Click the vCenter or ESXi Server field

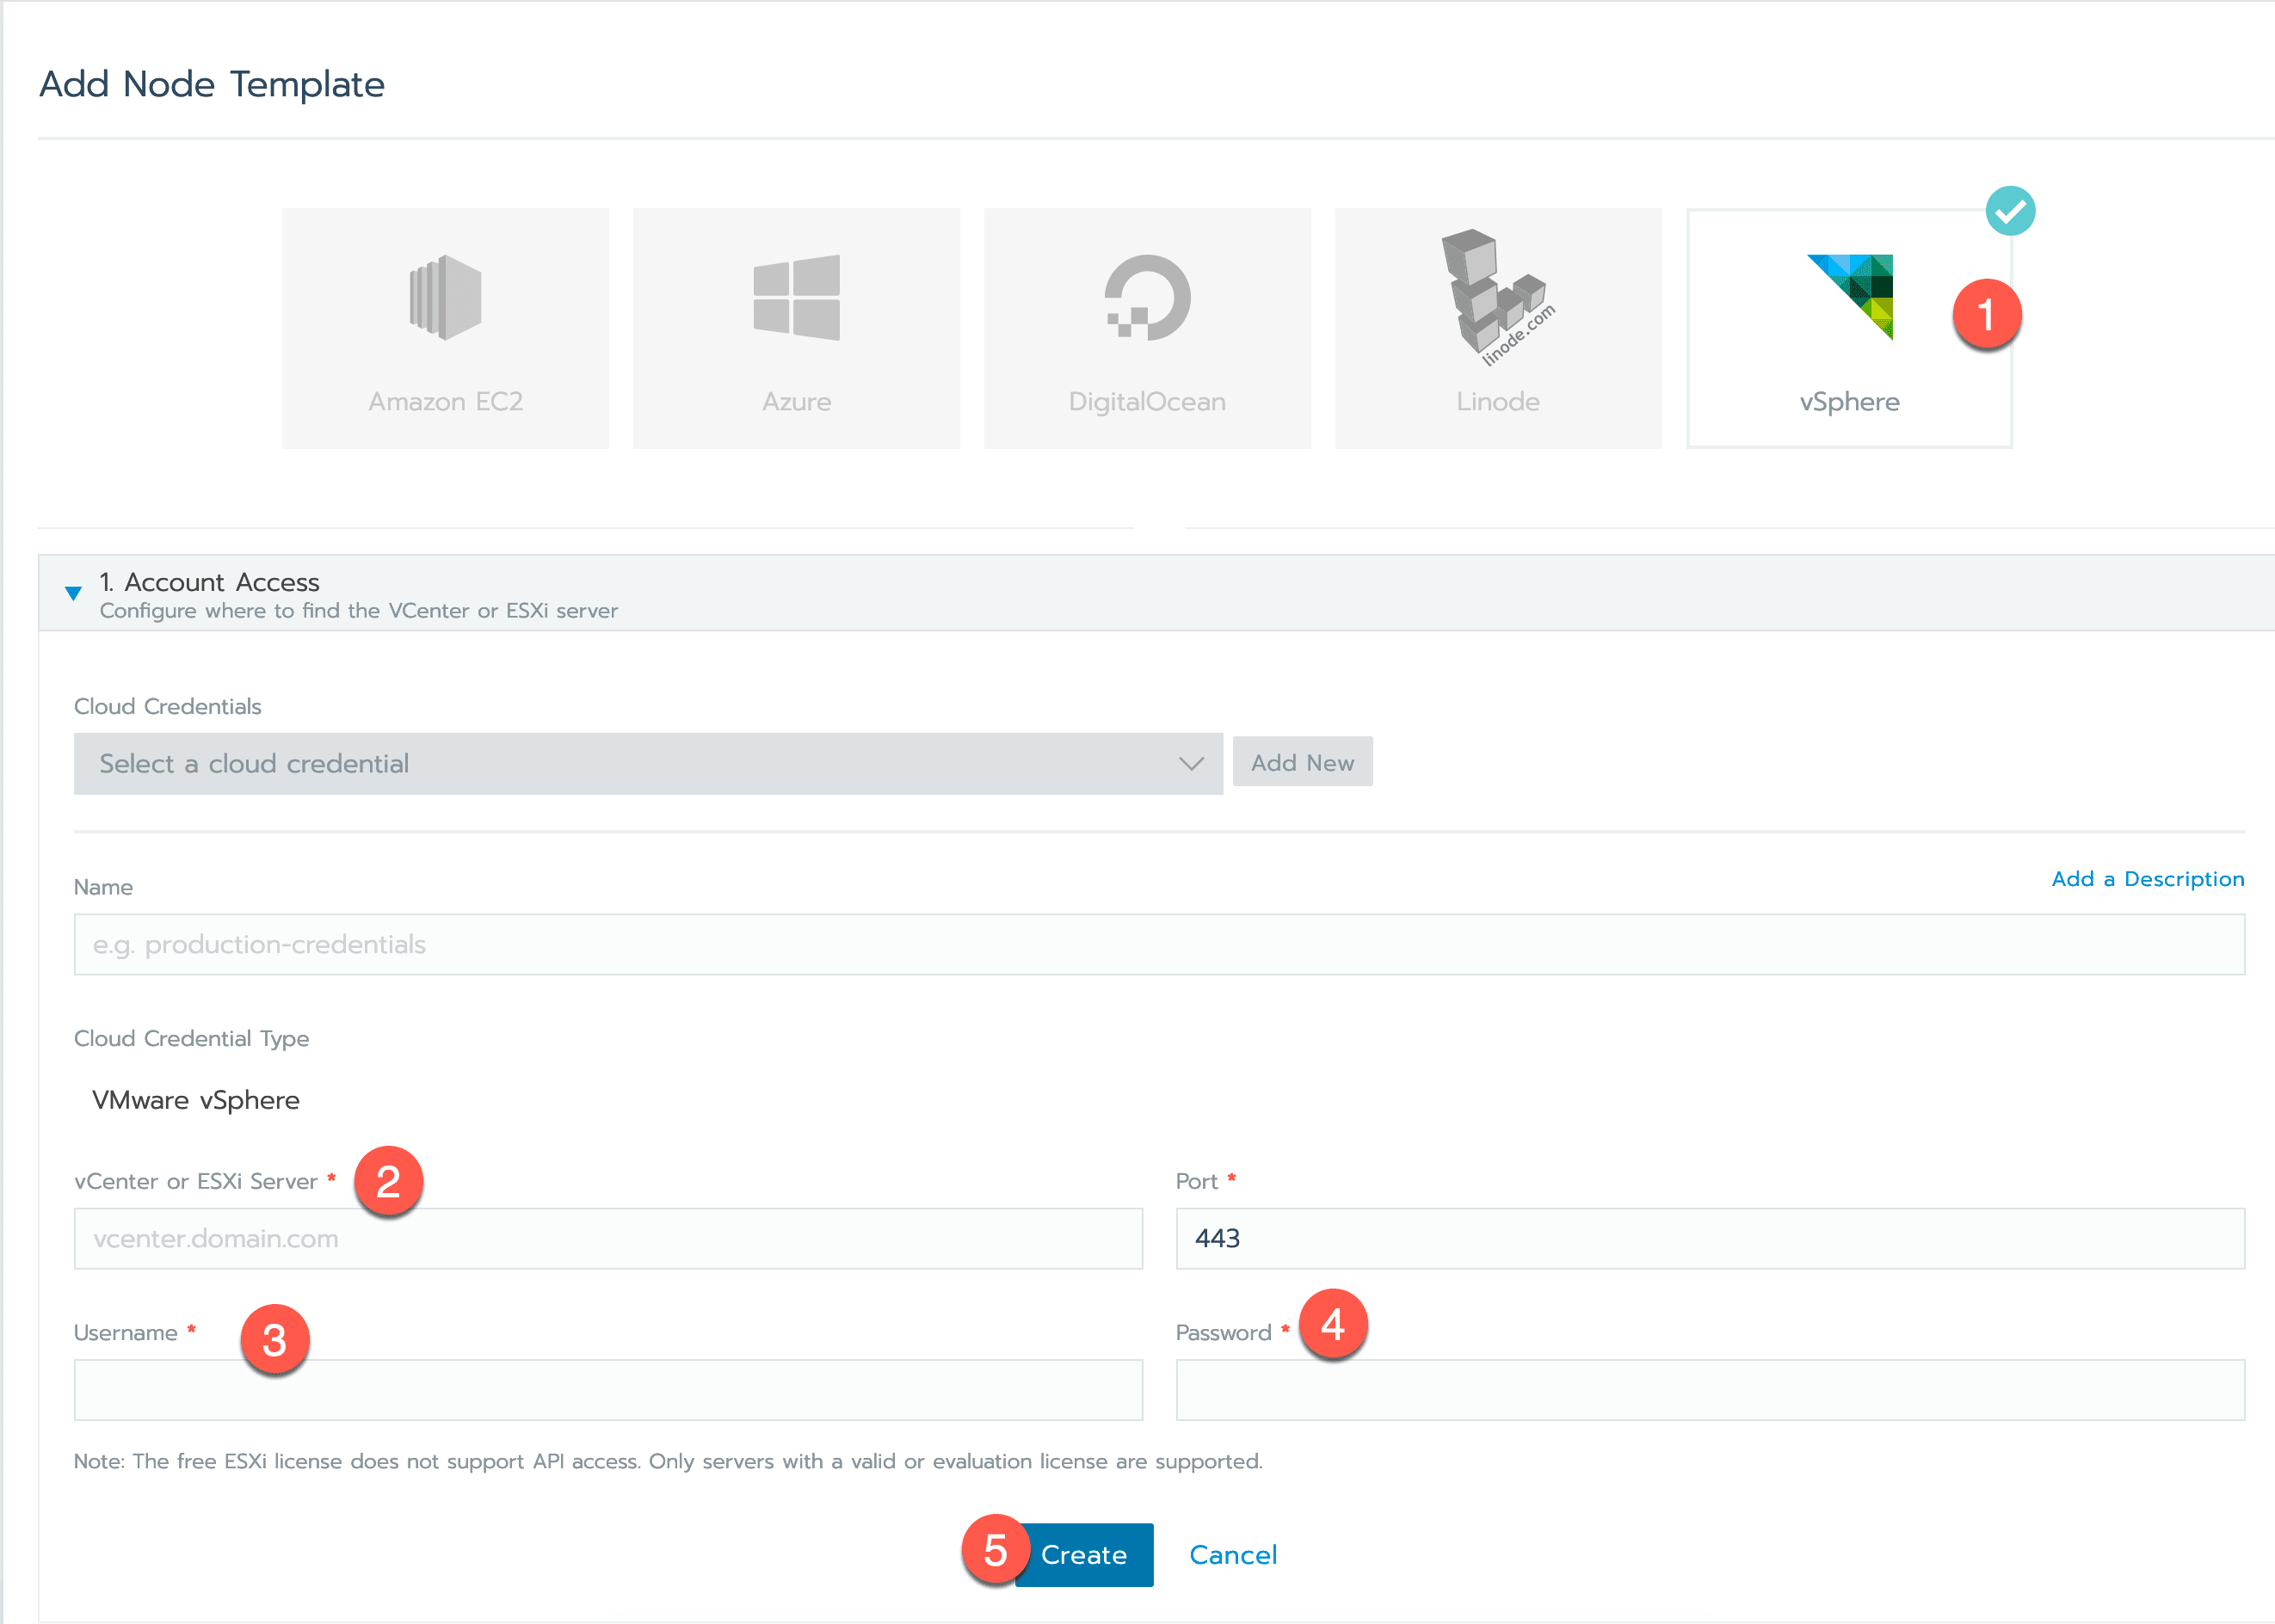coord(608,1238)
